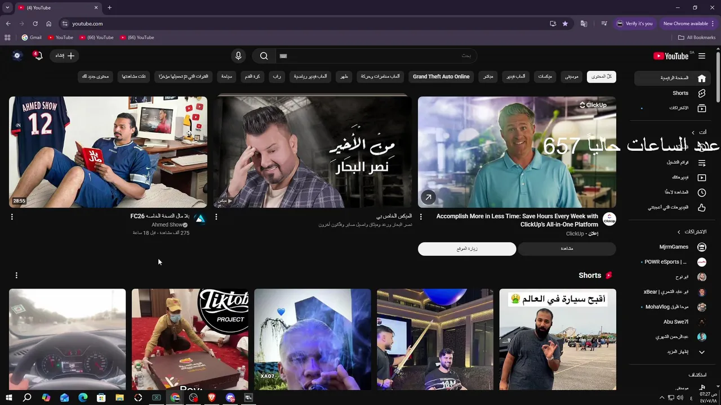Open the on-screen keyboard icon in search box
721x405 pixels.
[283, 56]
